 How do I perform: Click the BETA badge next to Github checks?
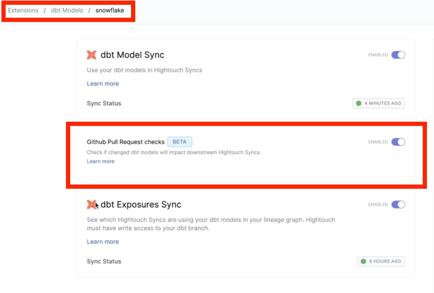(x=180, y=142)
